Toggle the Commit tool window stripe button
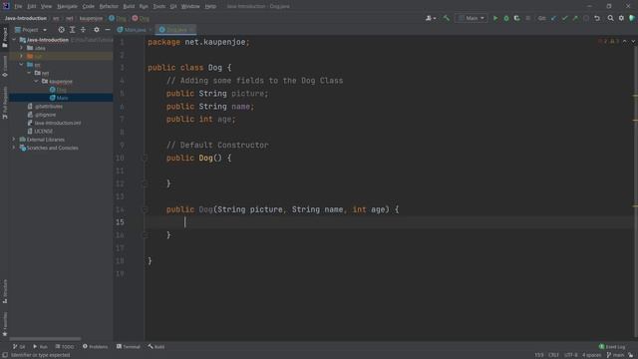 pyautogui.click(x=5, y=67)
